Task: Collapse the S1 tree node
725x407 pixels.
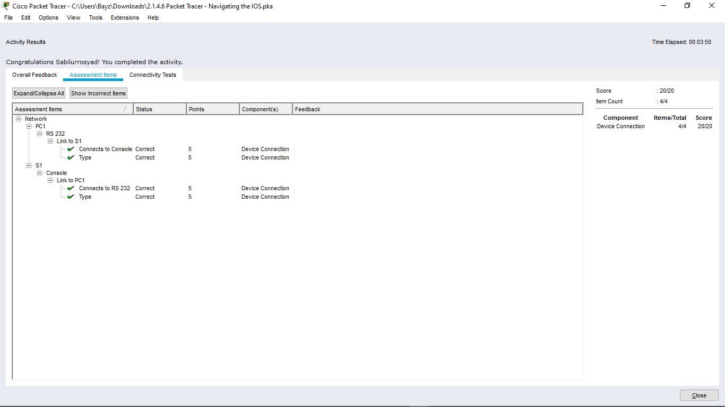Action: tap(29, 165)
